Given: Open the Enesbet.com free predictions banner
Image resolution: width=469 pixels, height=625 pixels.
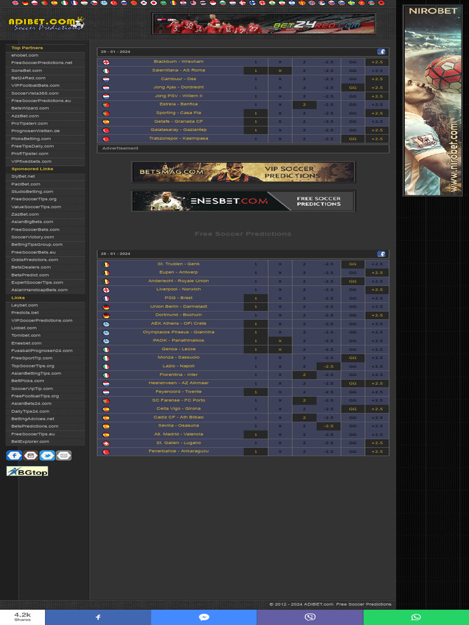Looking at the screenshot, I should point(243,201).
